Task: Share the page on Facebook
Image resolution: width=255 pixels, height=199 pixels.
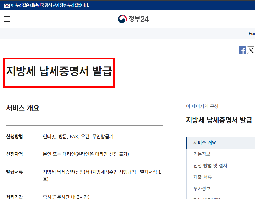Action: pos(242,50)
